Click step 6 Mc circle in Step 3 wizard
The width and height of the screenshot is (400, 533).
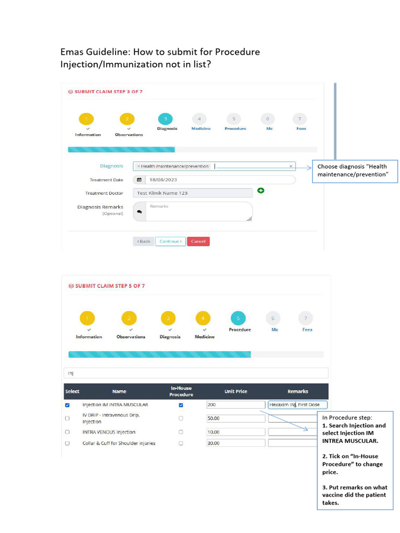[268, 119]
